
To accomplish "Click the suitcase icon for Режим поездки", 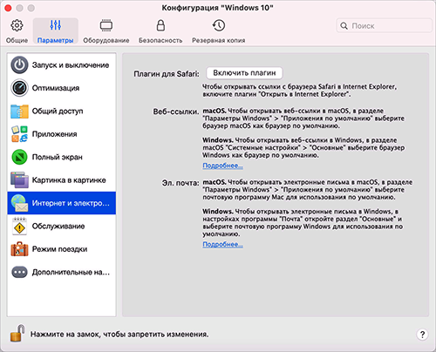I will (19, 249).
